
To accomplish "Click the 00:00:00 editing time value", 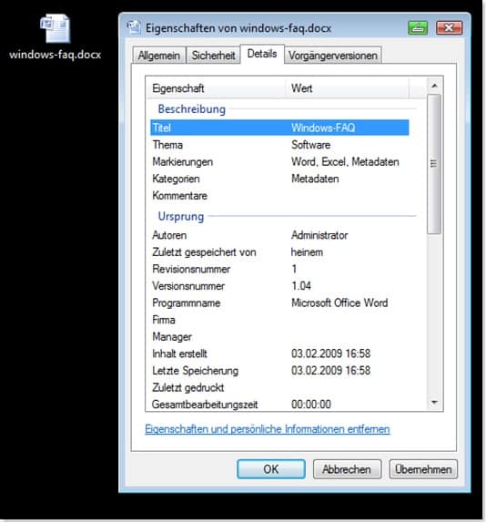I will [x=311, y=405].
